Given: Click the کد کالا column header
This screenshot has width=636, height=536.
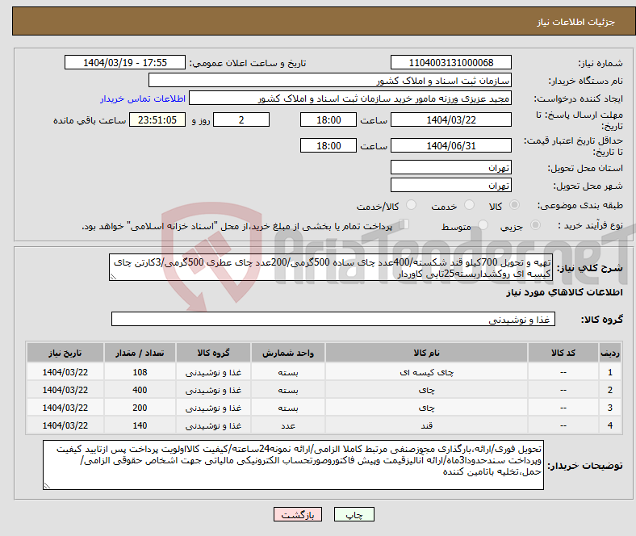Looking at the screenshot, I should click(x=563, y=353).
